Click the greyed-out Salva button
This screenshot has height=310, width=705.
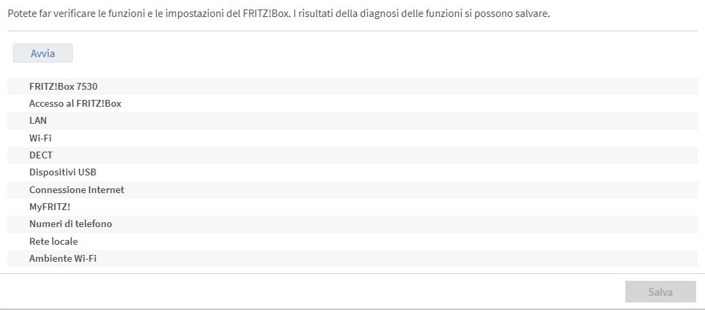[660, 292]
